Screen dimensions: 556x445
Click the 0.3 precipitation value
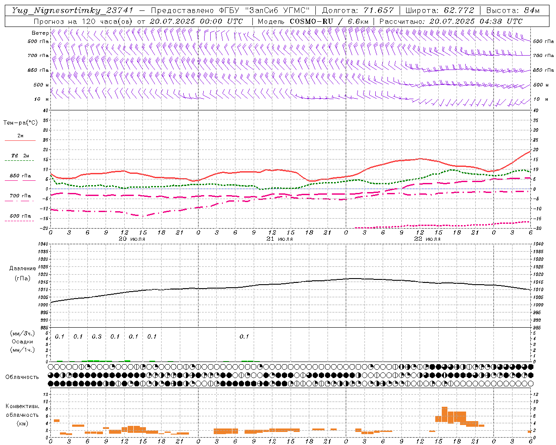pos(96,336)
